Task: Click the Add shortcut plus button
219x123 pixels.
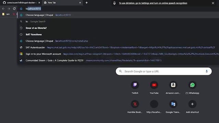Action: [x=192, y=104]
